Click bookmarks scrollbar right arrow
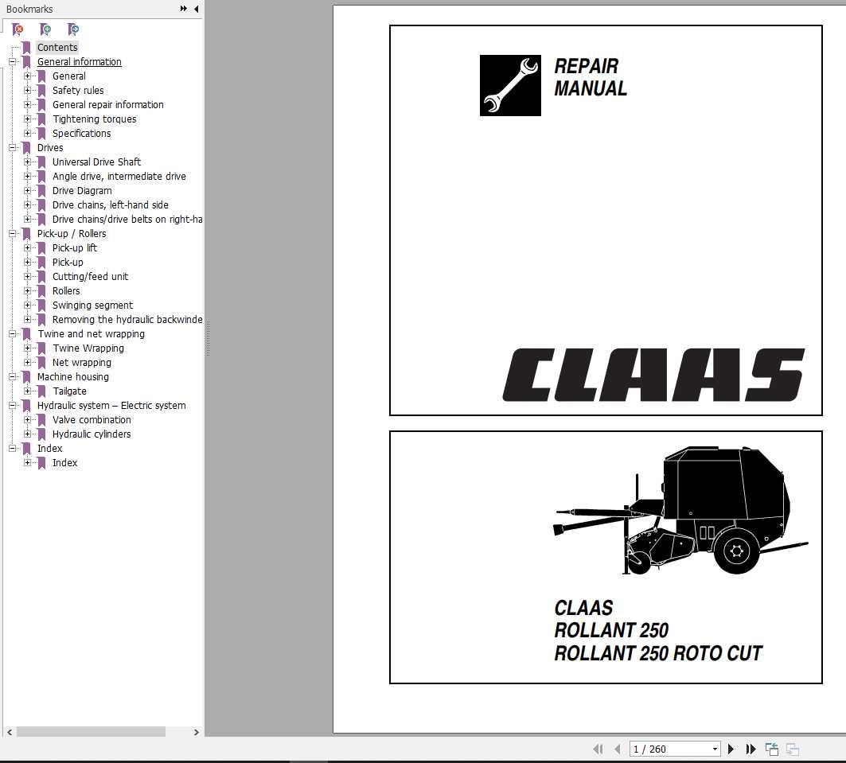 pos(197,732)
